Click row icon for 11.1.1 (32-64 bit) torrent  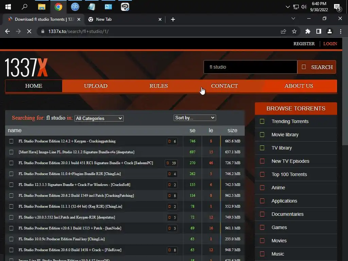point(11,206)
